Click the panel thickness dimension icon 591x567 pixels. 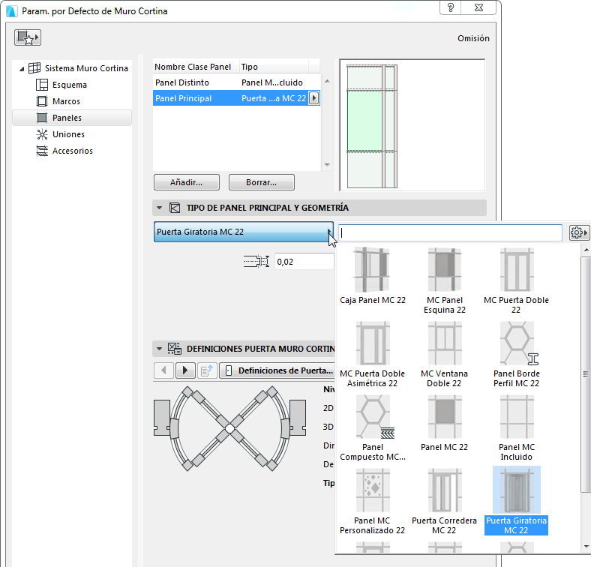pyautogui.click(x=256, y=261)
